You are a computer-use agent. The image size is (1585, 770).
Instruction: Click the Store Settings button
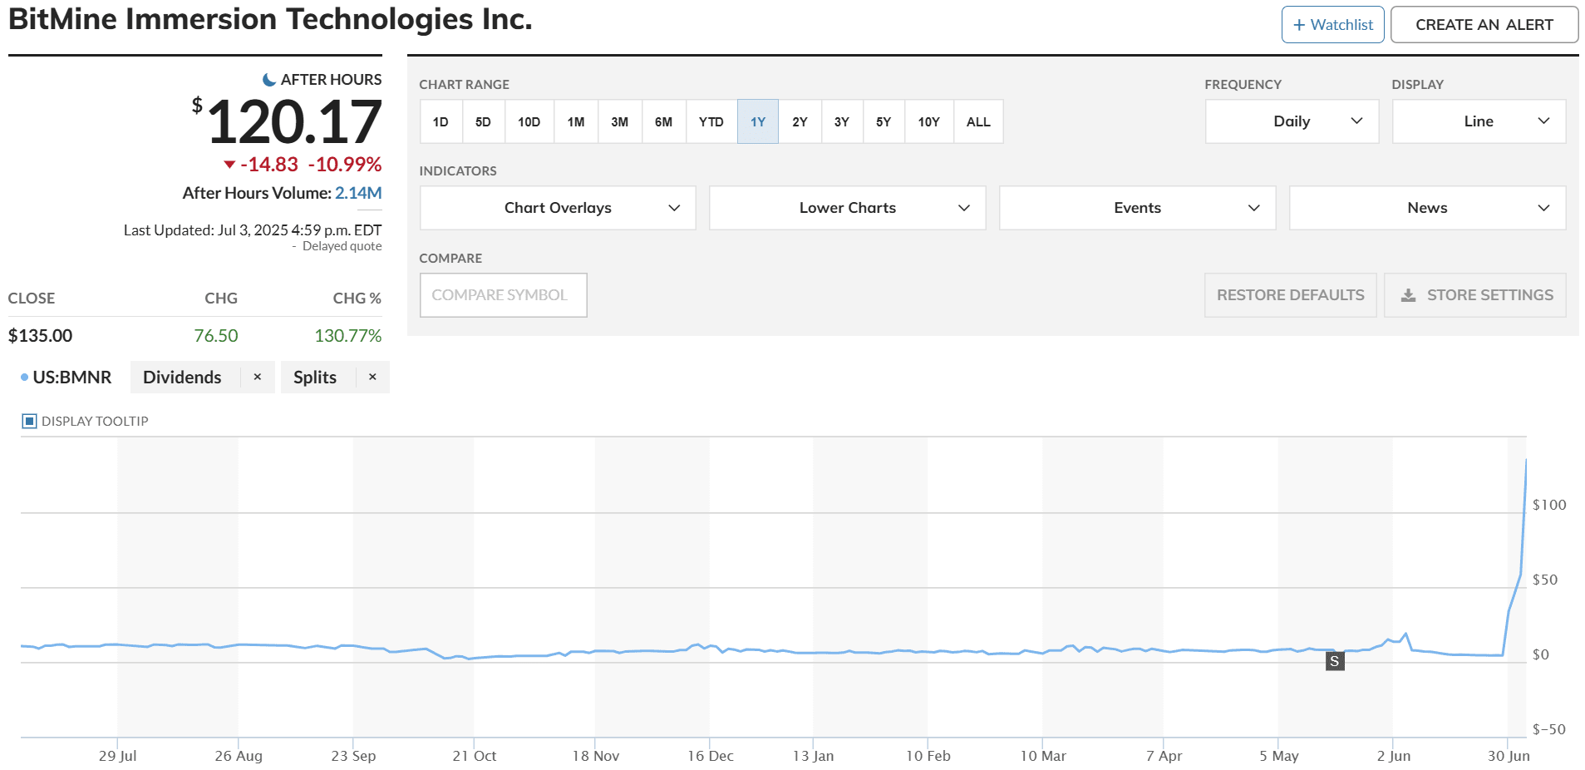click(1475, 295)
